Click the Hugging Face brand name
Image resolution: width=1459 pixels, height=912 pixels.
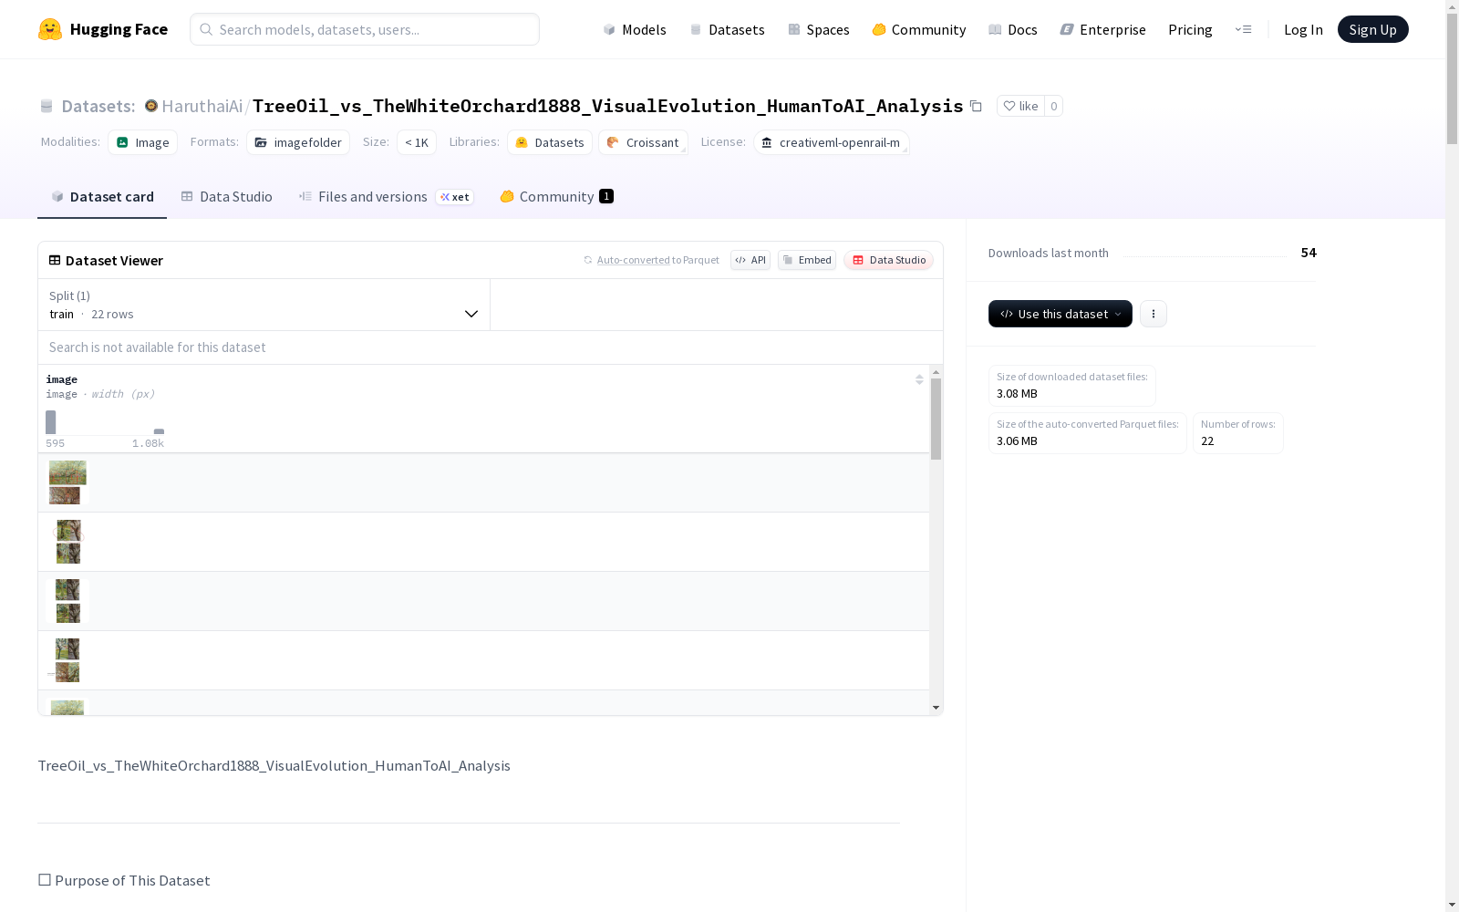click(119, 29)
